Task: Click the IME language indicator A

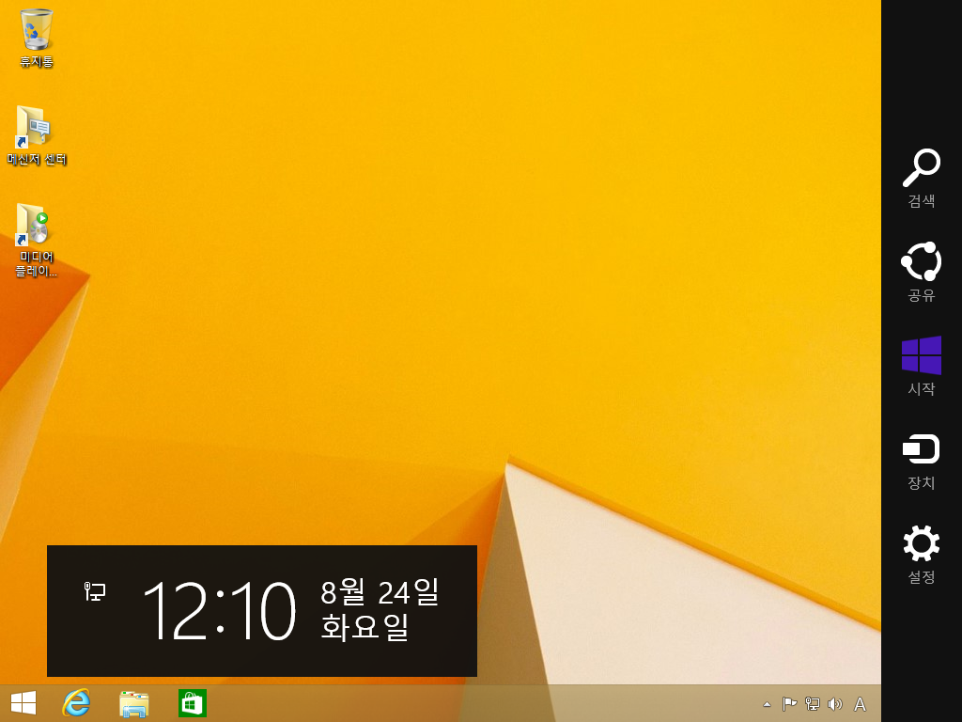Action: pos(861,704)
